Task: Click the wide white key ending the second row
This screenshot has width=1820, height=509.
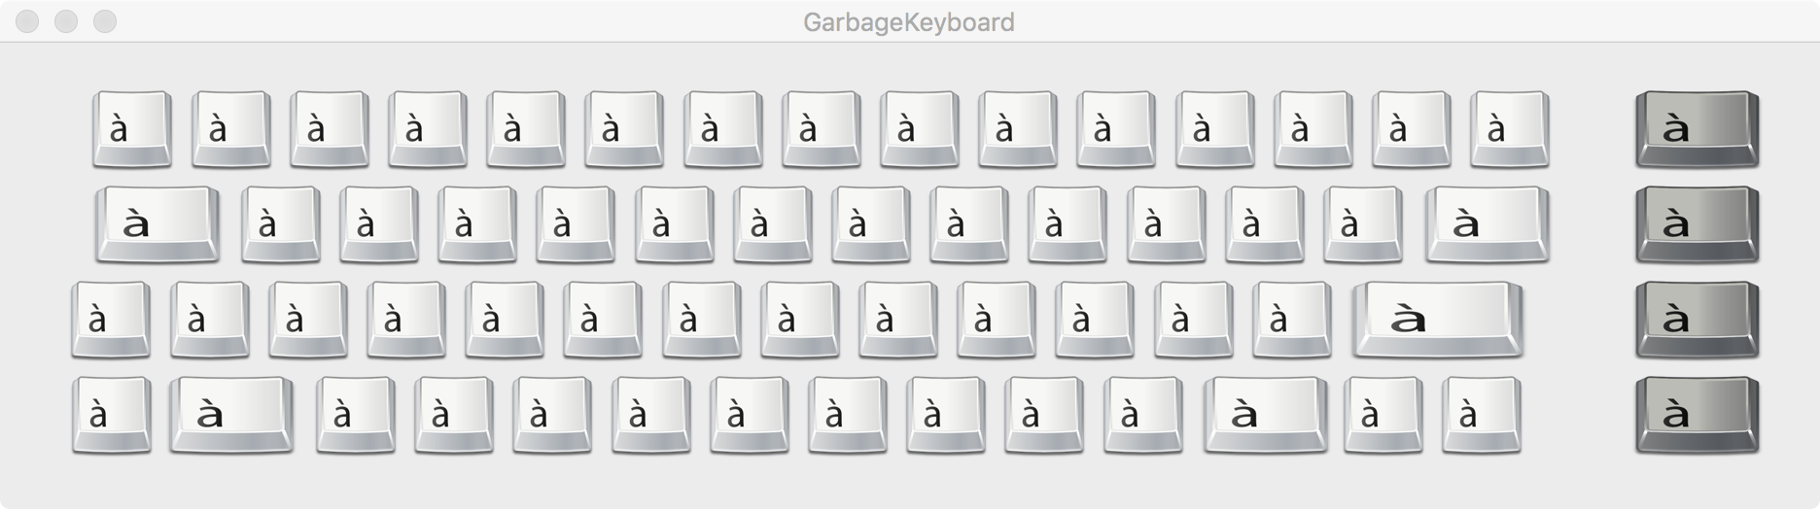Action: [x=1487, y=224]
